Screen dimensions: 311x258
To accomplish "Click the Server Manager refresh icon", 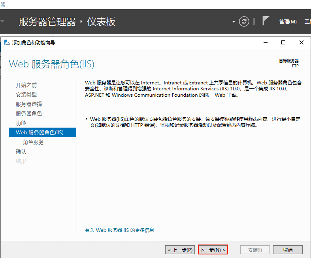I will pos(244,21).
